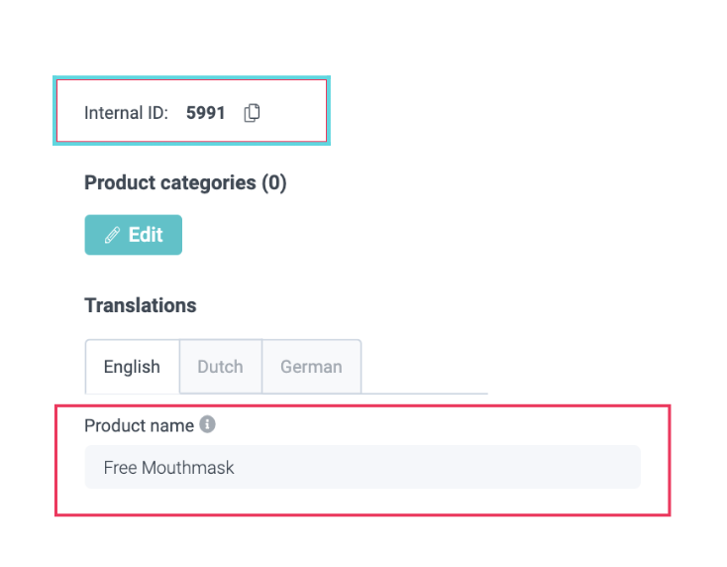Click the word Dutch in the tabs
The image size is (727, 567).
point(220,367)
